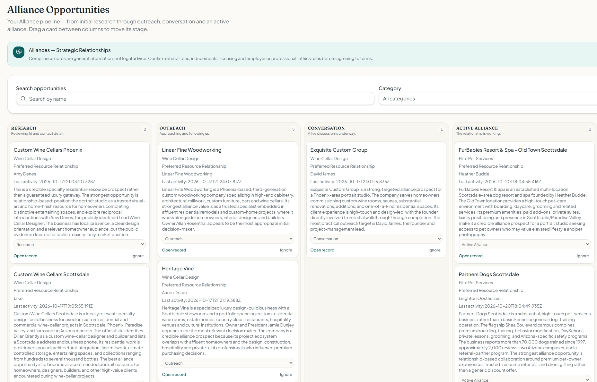Click the Linear Fine Woodworking card title

[192, 150]
